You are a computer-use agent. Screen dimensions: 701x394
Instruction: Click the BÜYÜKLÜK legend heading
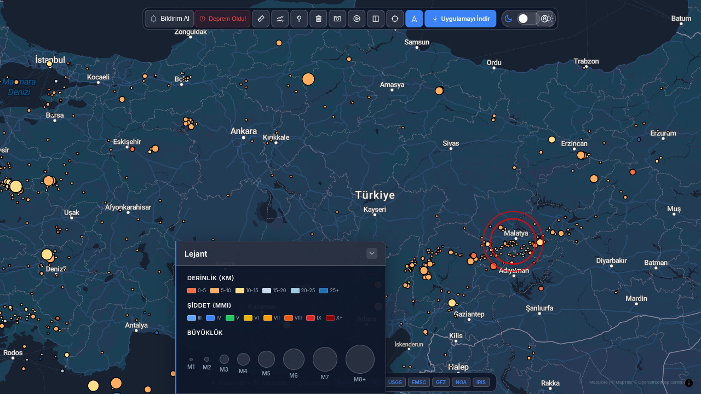205,333
